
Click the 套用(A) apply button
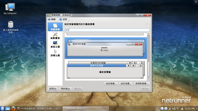click(145, 88)
